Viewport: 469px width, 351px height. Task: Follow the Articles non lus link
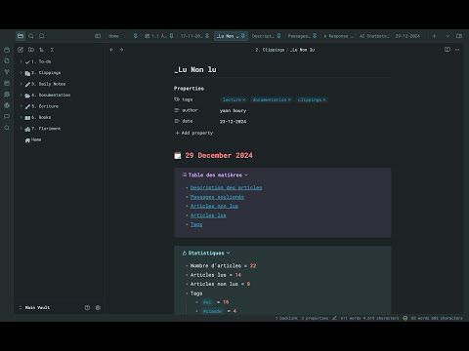(214, 206)
